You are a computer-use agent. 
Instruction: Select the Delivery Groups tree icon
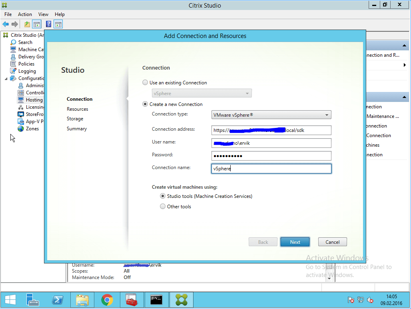point(13,57)
